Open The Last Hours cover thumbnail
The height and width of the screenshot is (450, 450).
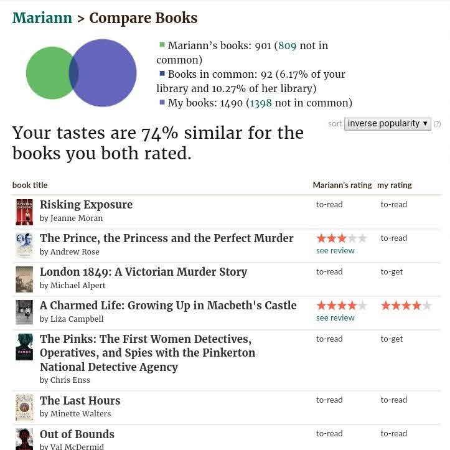(x=24, y=408)
